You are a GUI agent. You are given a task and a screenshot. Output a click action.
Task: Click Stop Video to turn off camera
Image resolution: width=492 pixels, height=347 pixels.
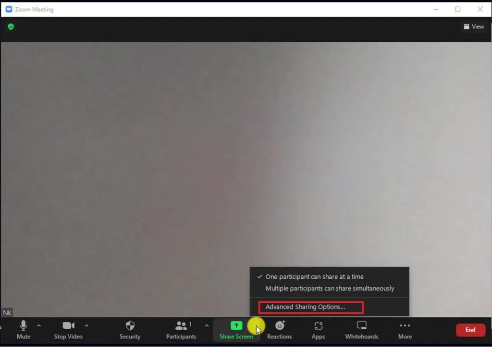tap(68, 330)
